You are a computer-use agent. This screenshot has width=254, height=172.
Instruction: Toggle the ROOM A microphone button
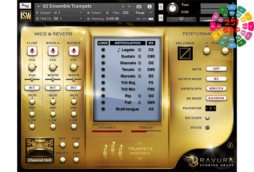coord(53,51)
